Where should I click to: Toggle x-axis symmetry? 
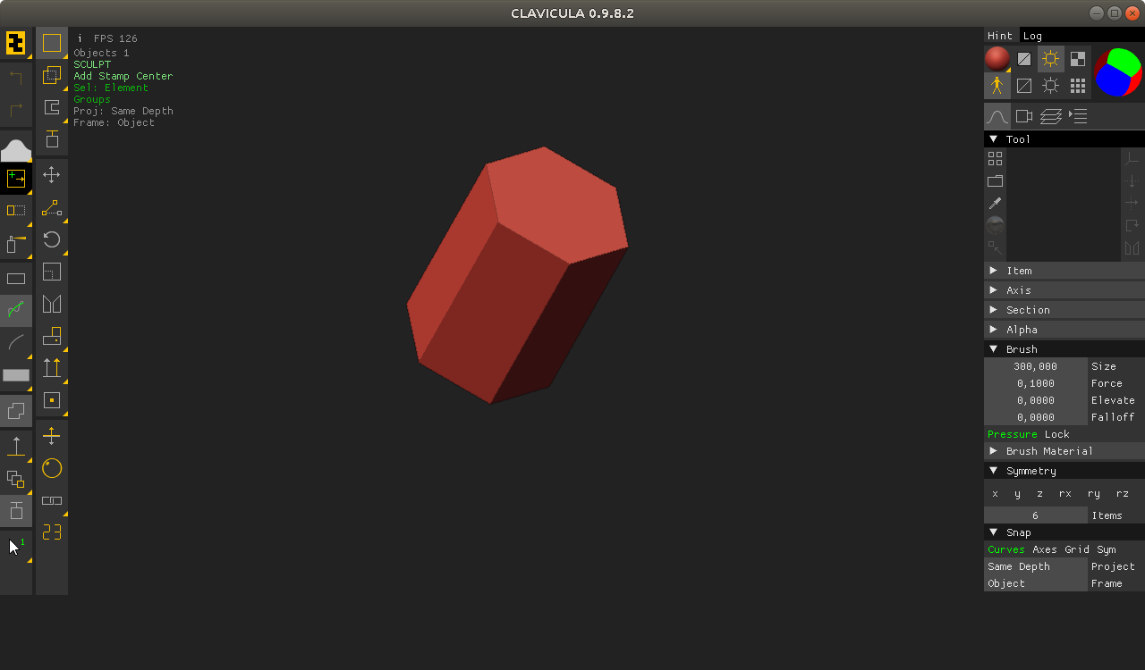click(x=995, y=493)
